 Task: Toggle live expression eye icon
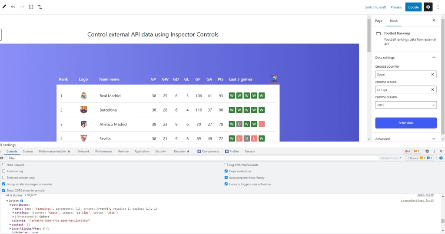click(2, 158)
